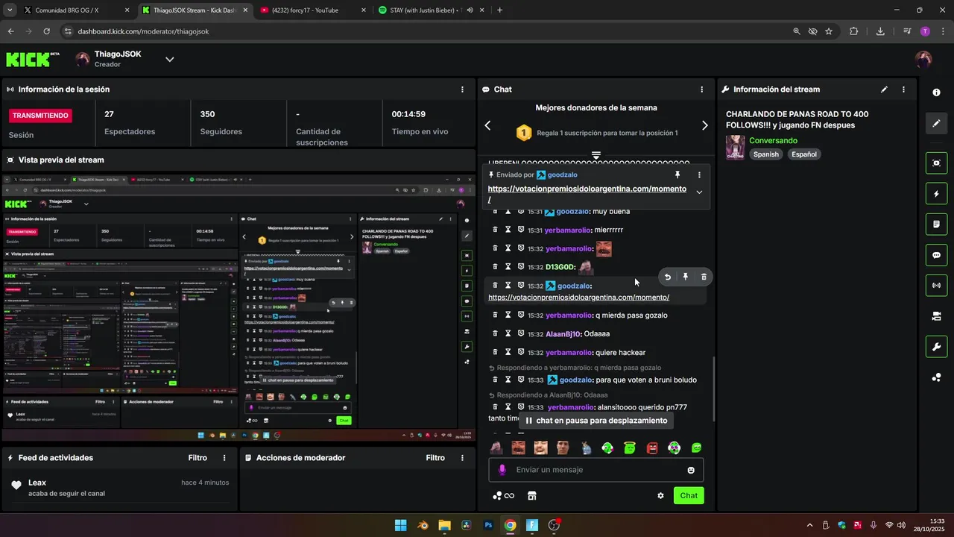Toggle the lightning bolt panel icon in sidebar
954x537 pixels.
pyautogui.click(x=936, y=194)
